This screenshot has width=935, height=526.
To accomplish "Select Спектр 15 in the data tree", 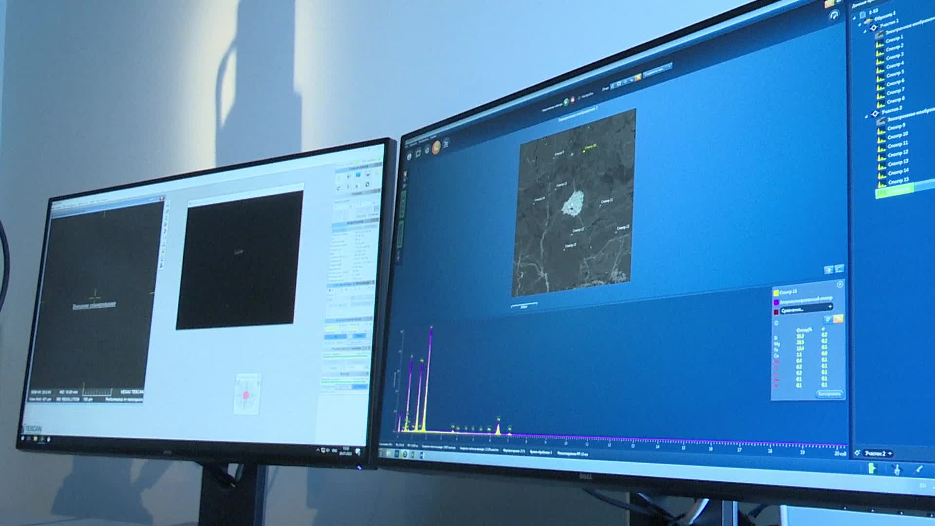I will (899, 181).
